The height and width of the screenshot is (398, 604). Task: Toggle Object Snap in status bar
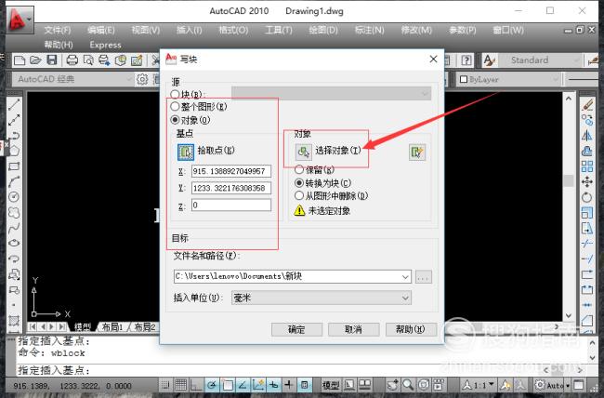[228, 384]
